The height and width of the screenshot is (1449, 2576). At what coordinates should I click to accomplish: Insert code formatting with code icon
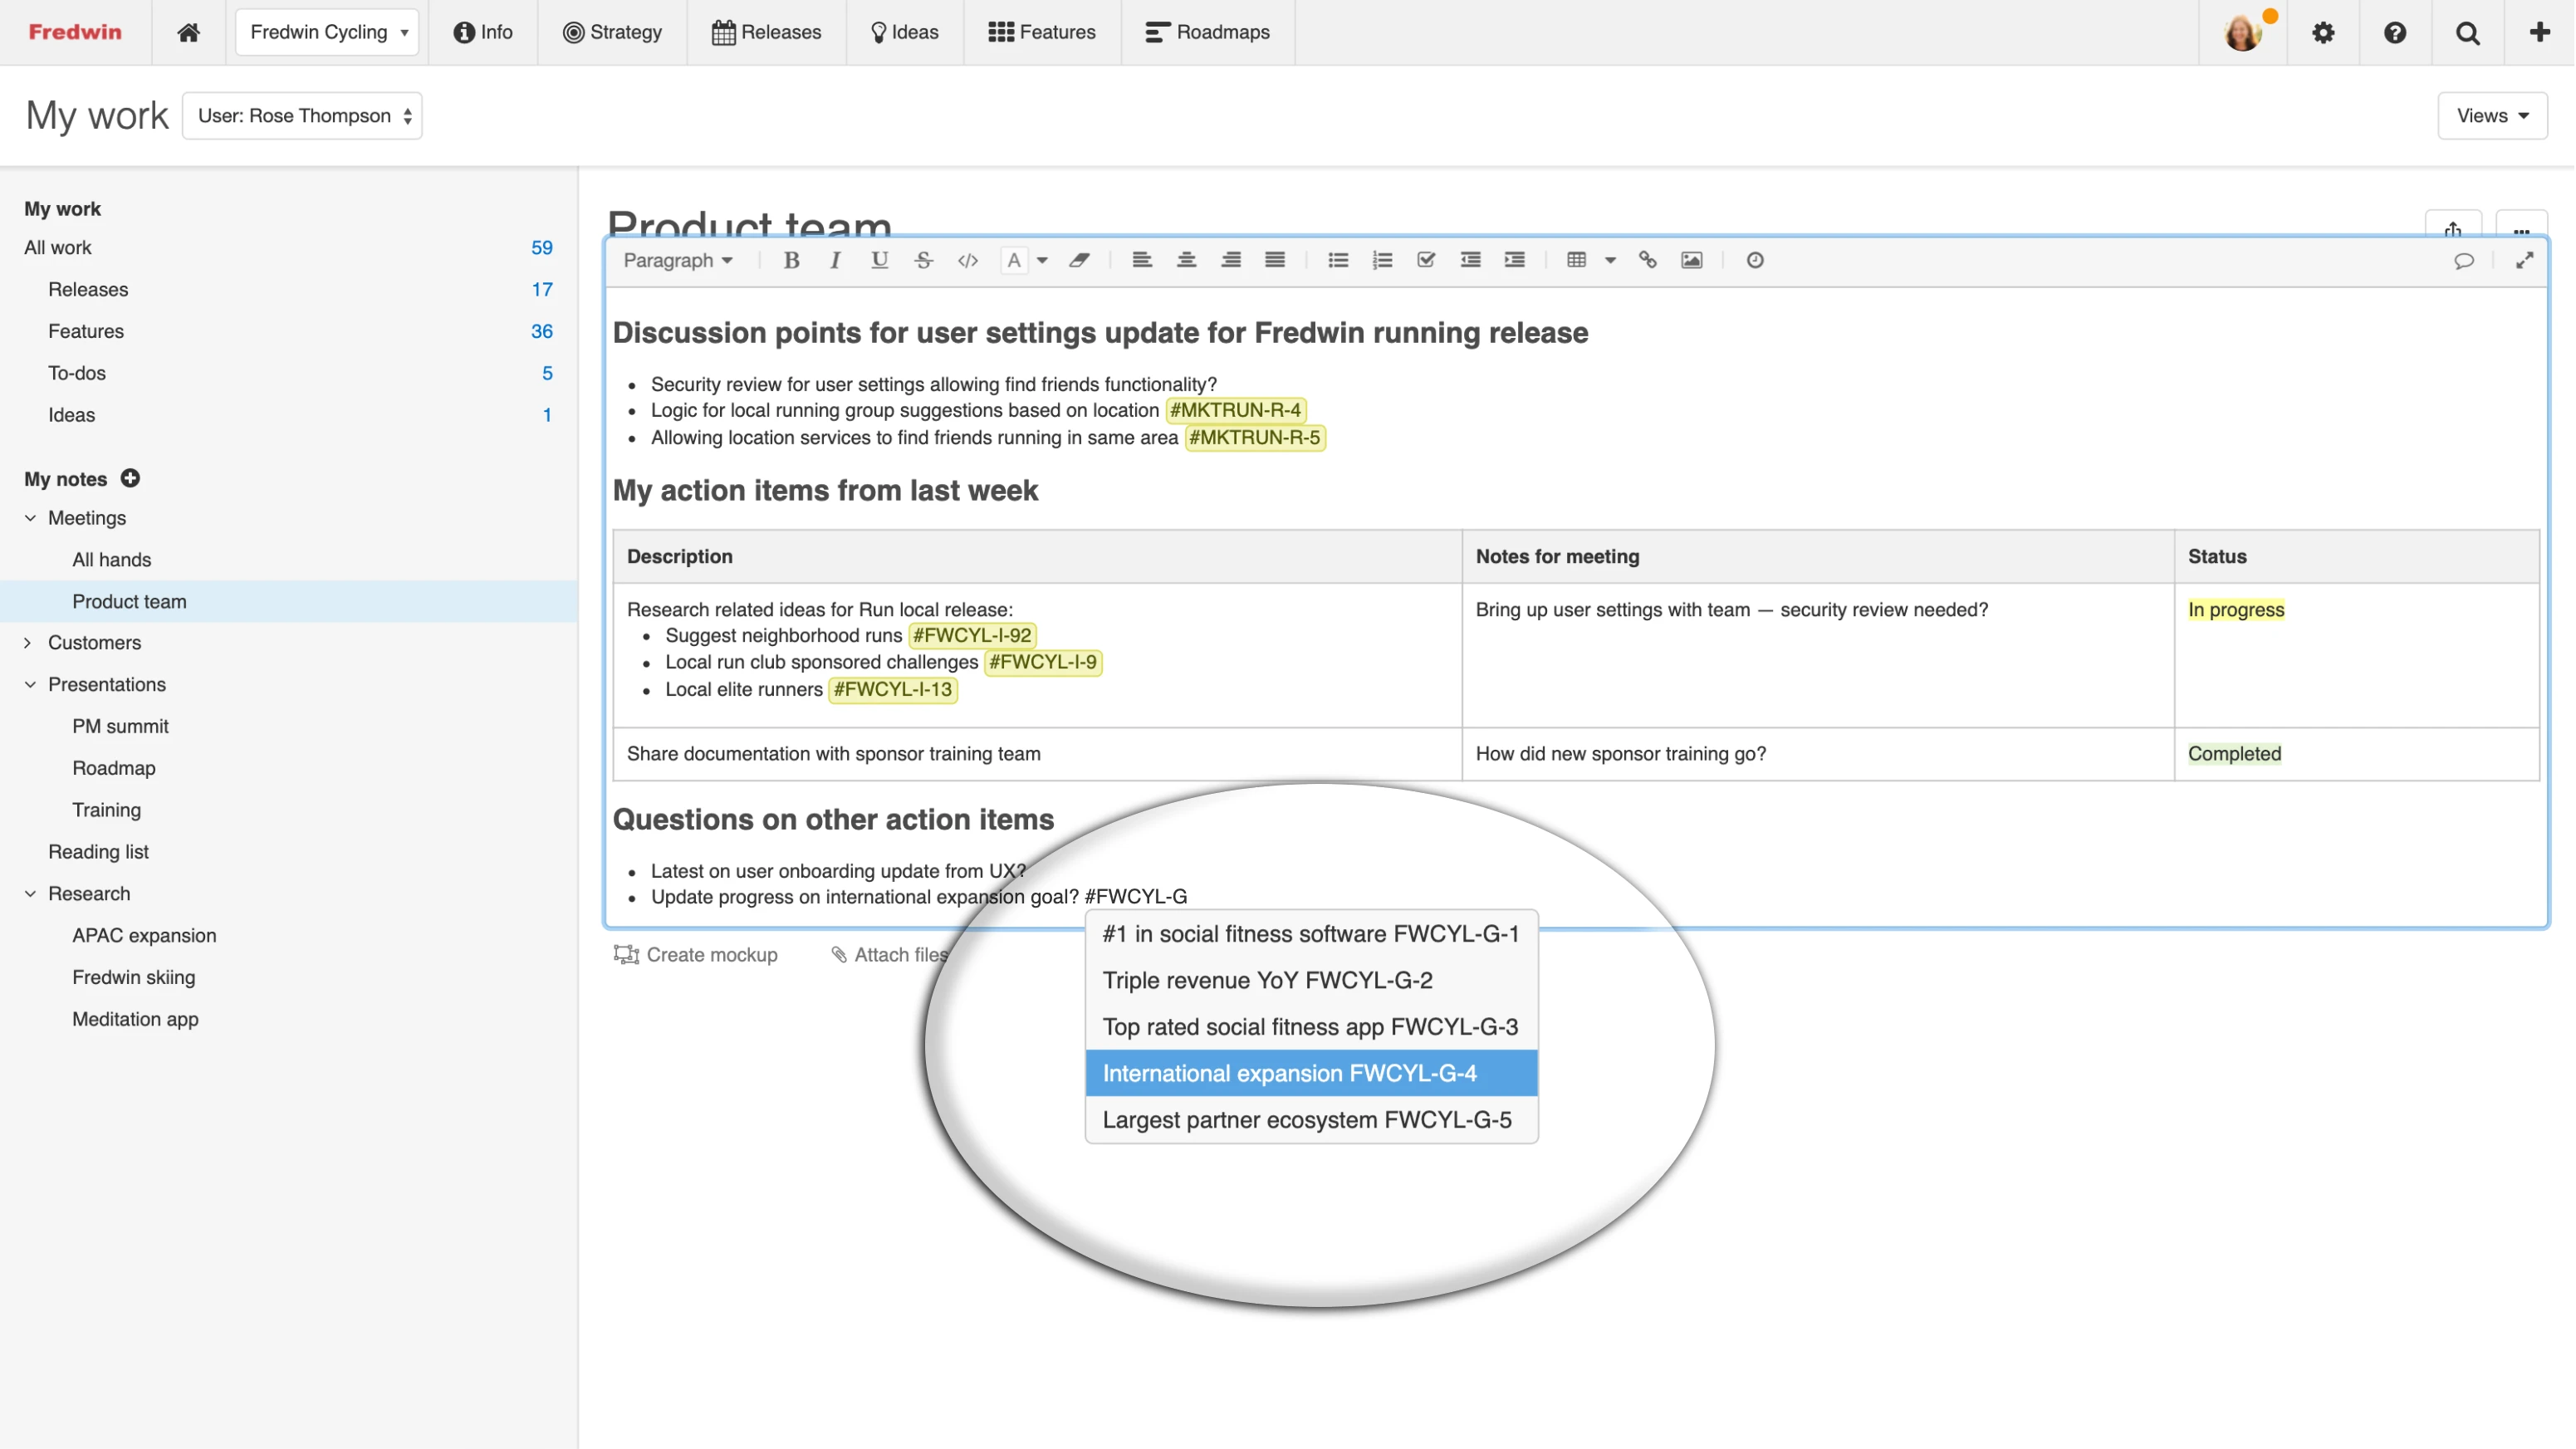[967, 260]
